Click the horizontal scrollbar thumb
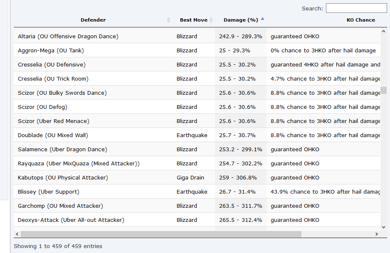Image resolution: width=390 pixels, height=253 pixels. tap(161, 234)
